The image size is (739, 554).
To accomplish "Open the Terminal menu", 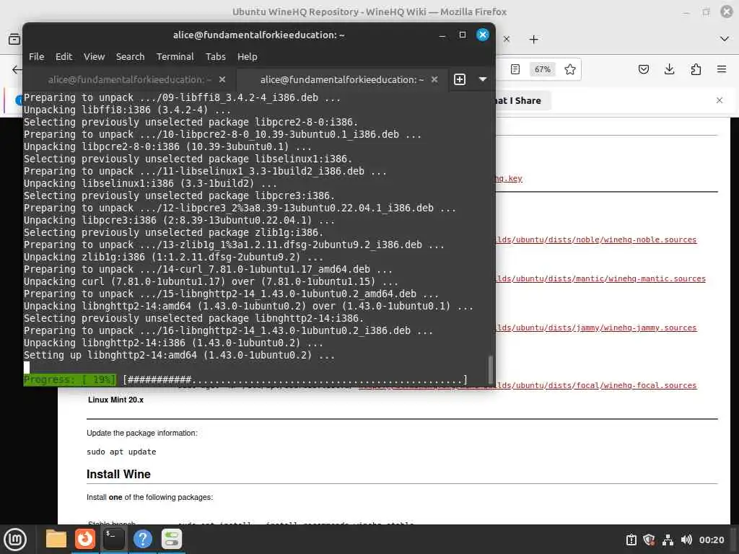I will pyautogui.click(x=175, y=56).
